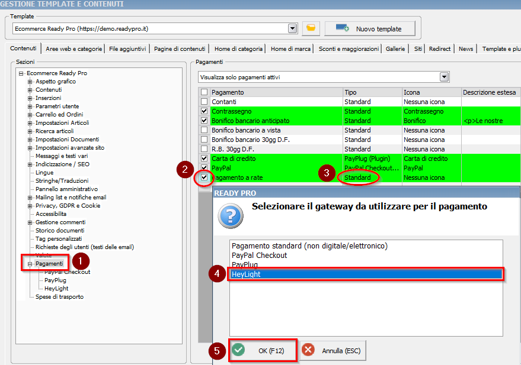Expand the Inserzioni tree node

point(30,98)
